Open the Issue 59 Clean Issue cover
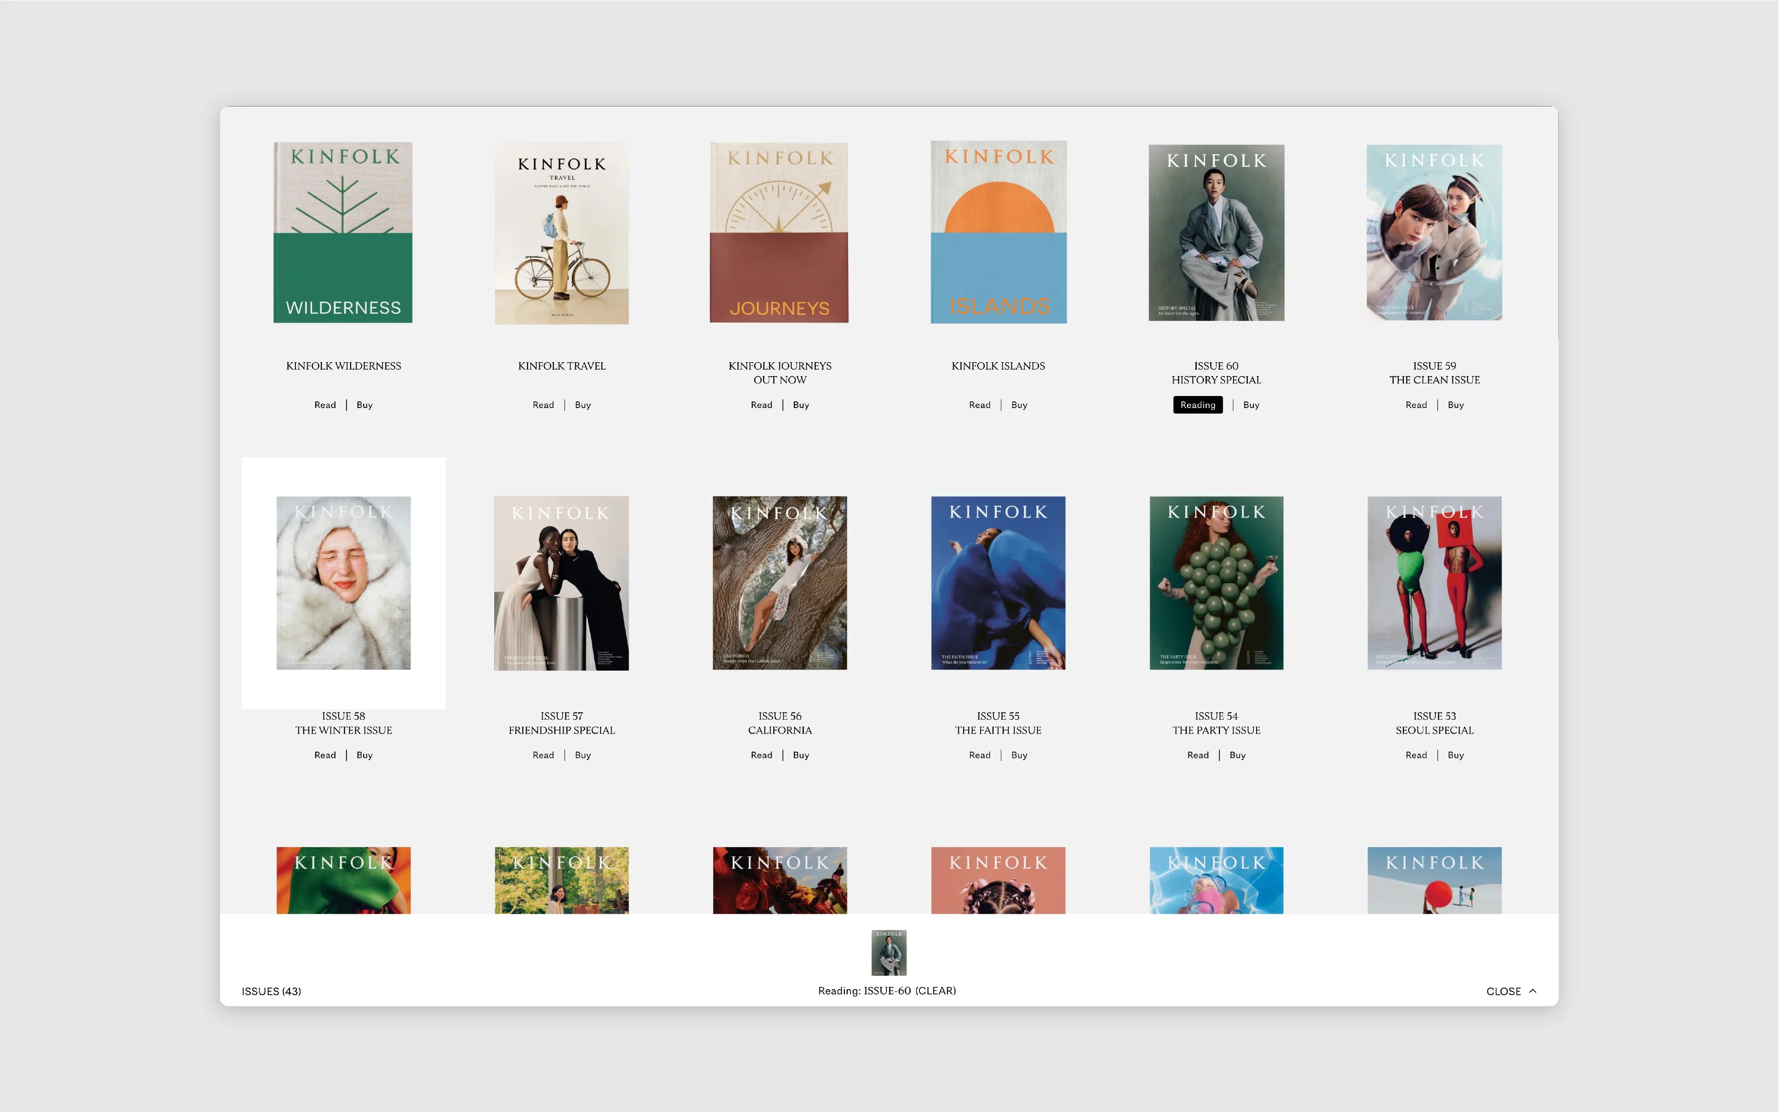This screenshot has width=1779, height=1112. click(x=1434, y=232)
